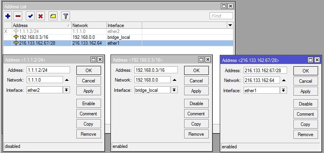Edit Address field showing 1.1.1.2/24
Screen dimensions: 324x153
click(48, 70)
